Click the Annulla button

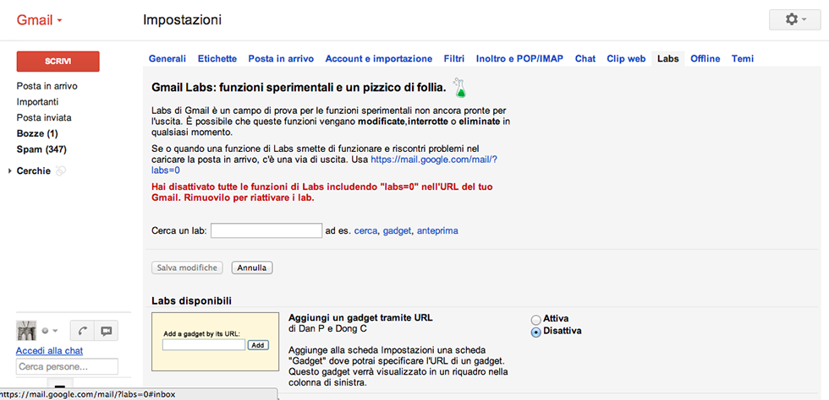tap(252, 268)
